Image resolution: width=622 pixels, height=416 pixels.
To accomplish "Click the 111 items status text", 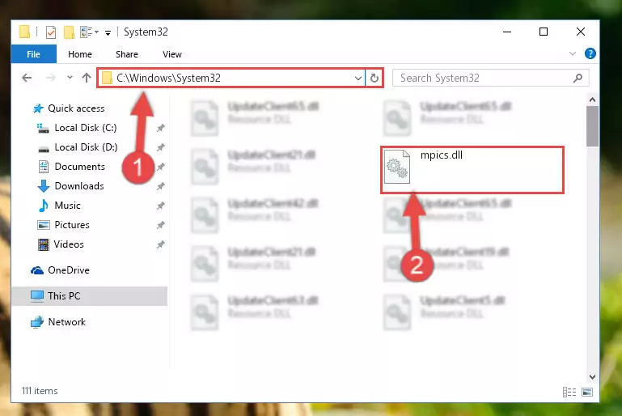I will (40, 391).
